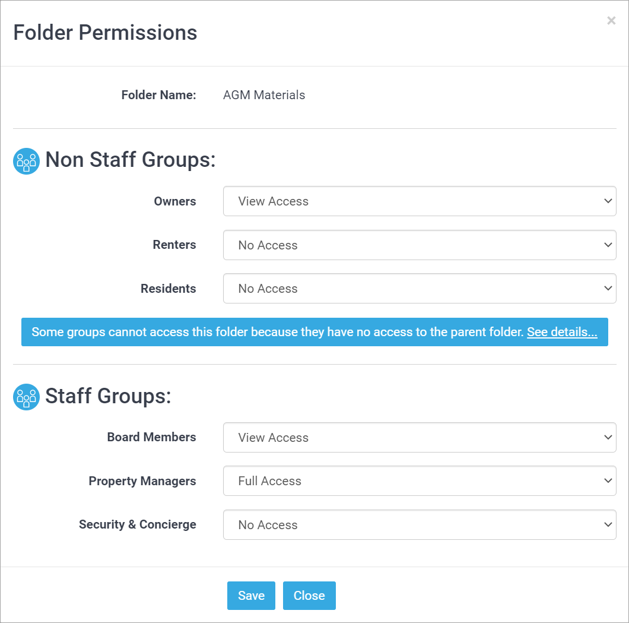Close the Folder Permissions dialog with X

tap(611, 20)
